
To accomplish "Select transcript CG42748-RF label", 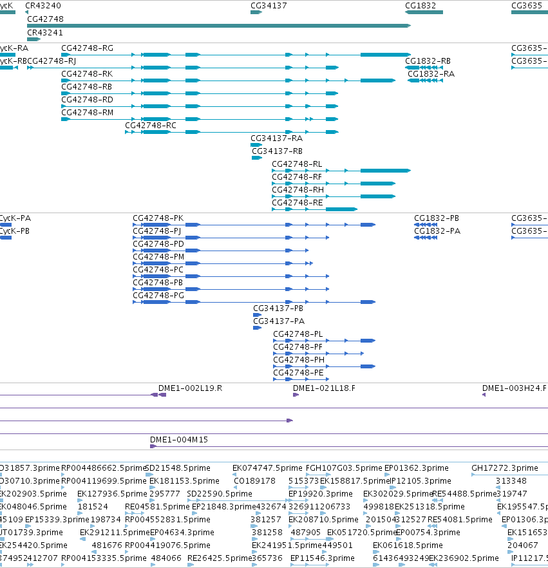I will 297,176.
